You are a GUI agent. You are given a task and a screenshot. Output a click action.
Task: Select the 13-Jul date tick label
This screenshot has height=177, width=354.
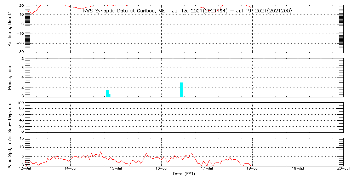pyautogui.click(x=25, y=169)
